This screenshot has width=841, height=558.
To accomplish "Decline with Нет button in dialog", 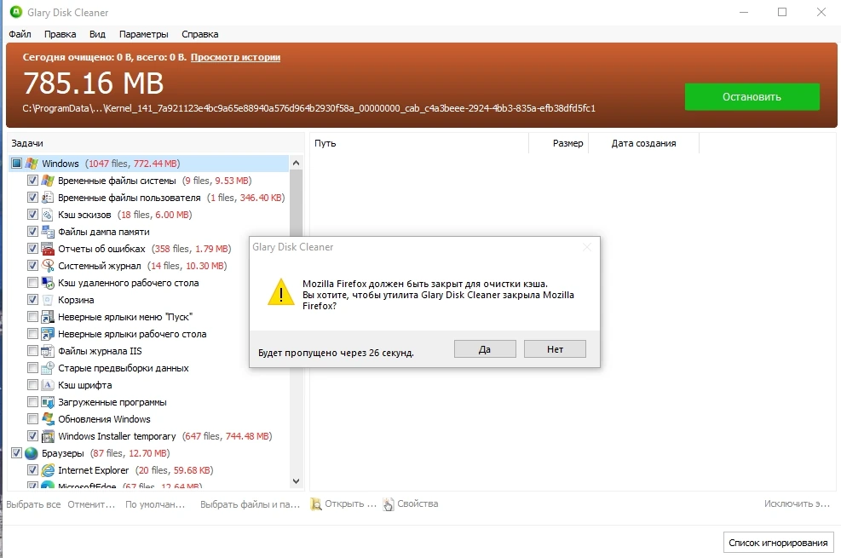I will pyautogui.click(x=555, y=349).
